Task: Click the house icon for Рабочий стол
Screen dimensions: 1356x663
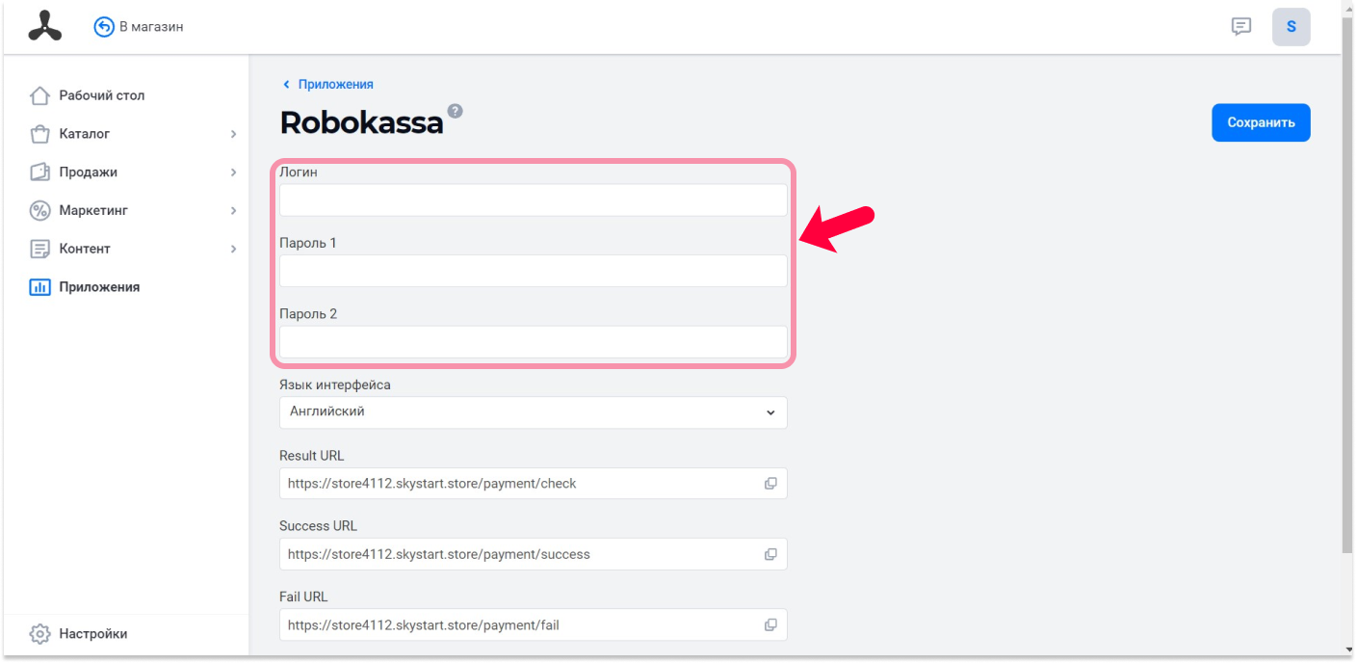Action: coord(39,95)
